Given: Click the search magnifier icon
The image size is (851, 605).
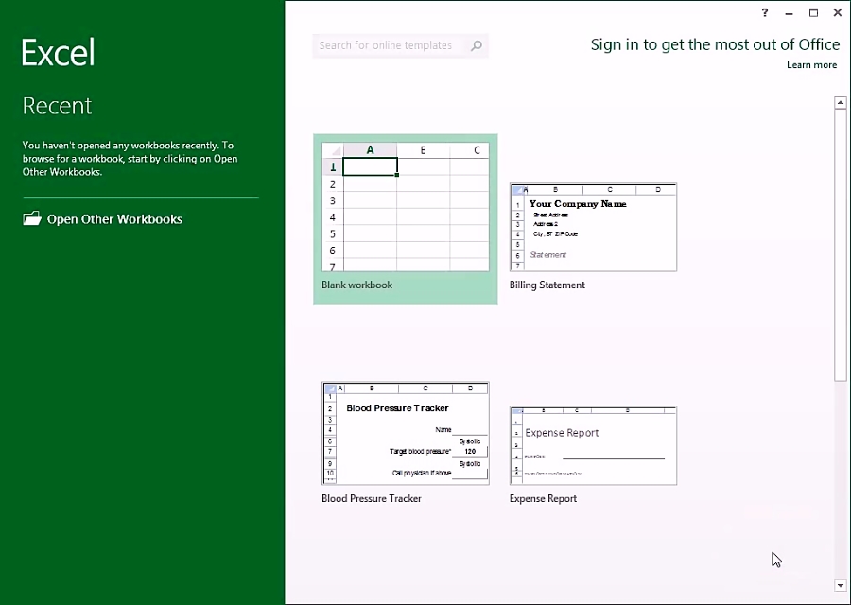Looking at the screenshot, I should [476, 45].
